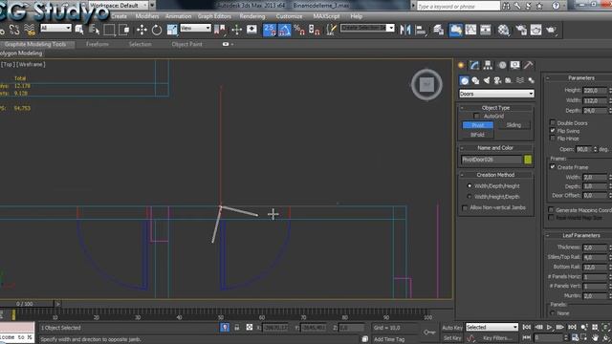
Task: Open the Workspace Default dropdown
Action: 119,5
